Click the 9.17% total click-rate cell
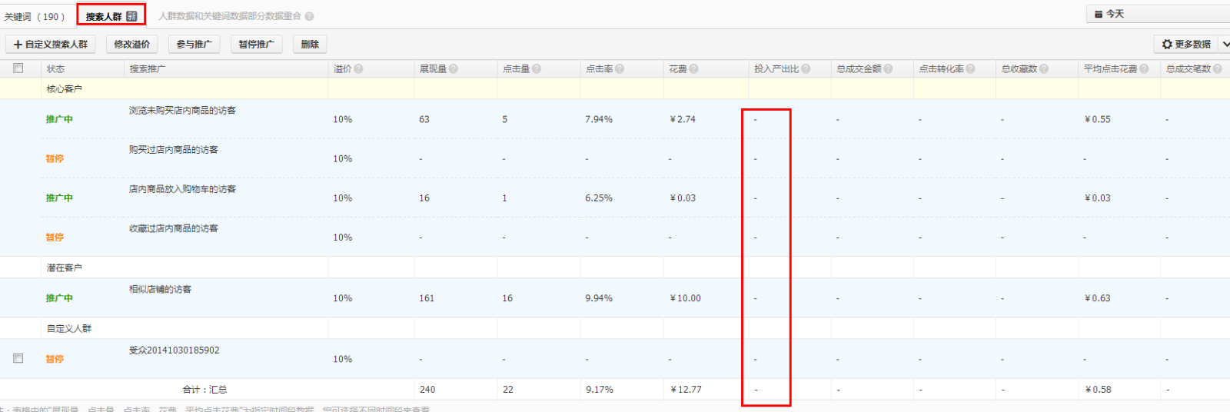The height and width of the screenshot is (412, 1230). coord(599,390)
